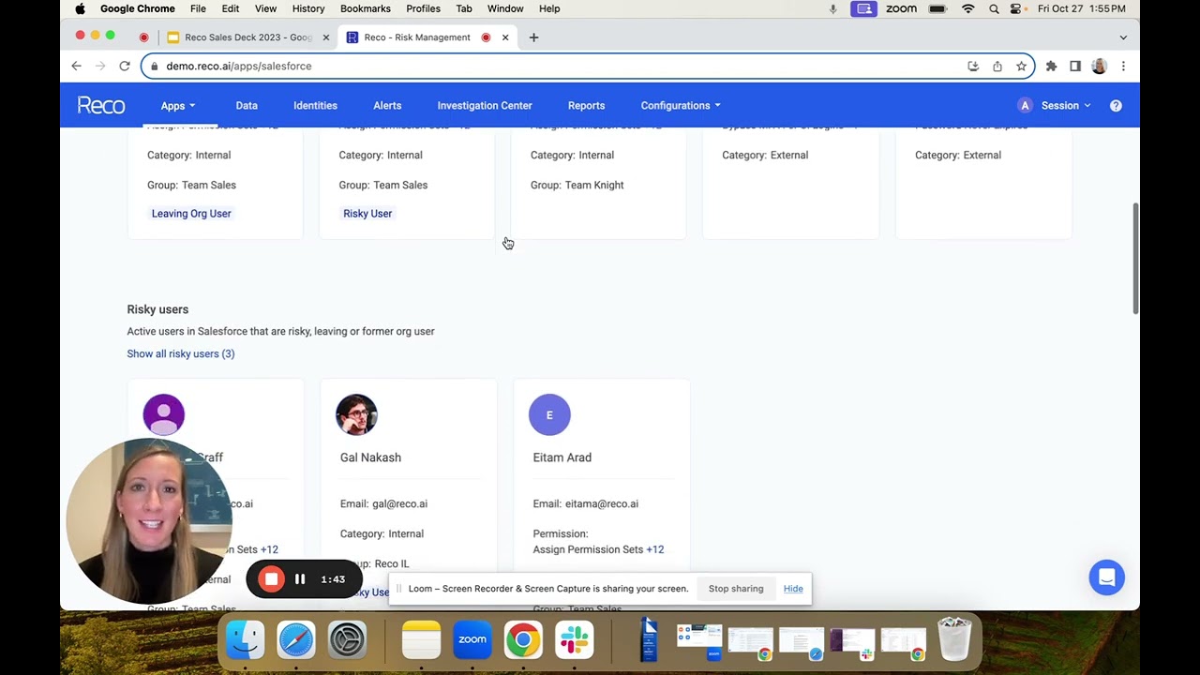Hide the Loom sharing bar
The width and height of the screenshot is (1200, 675).
(x=793, y=589)
